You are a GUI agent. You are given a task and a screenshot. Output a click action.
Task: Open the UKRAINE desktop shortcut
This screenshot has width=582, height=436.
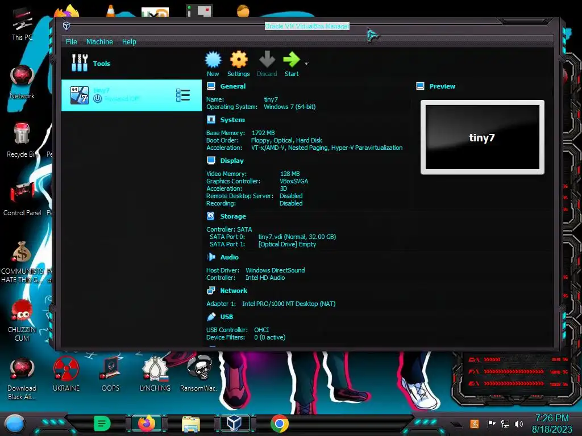pyautogui.click(x=66, y=375)
